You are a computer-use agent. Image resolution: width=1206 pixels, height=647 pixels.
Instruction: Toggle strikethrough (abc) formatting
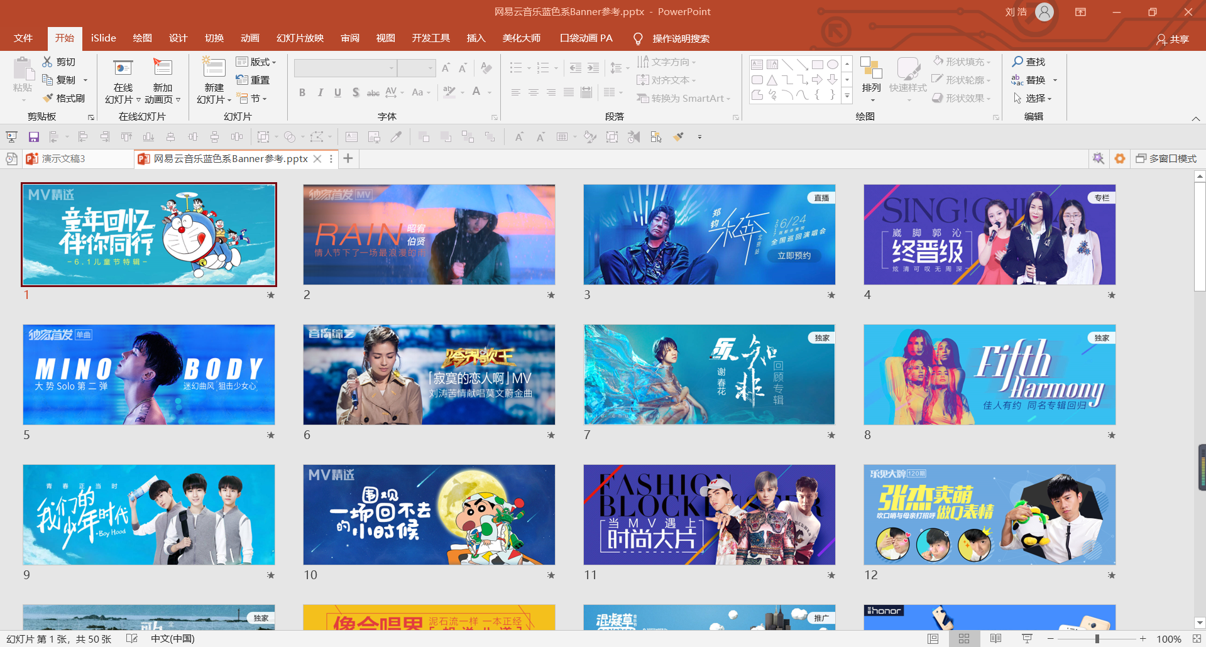pos(373,92)
